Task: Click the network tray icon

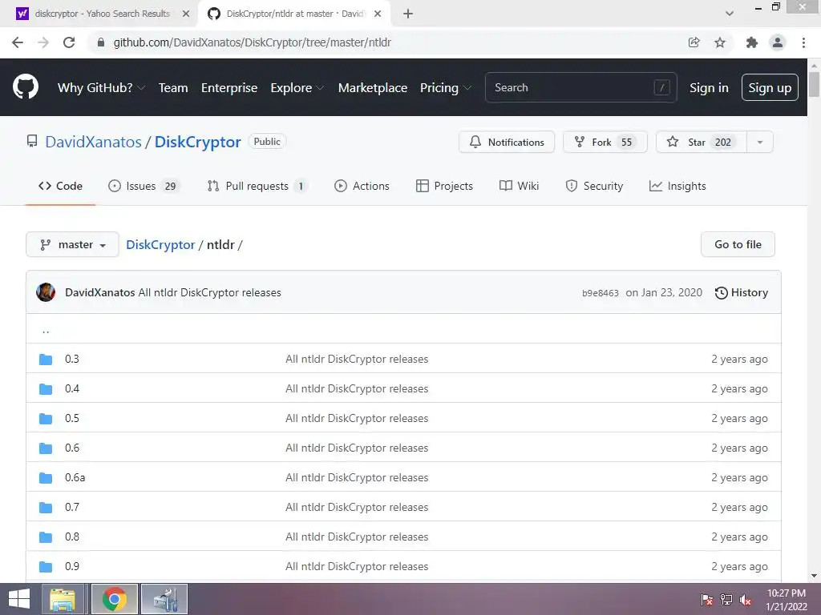Action: 726,600
